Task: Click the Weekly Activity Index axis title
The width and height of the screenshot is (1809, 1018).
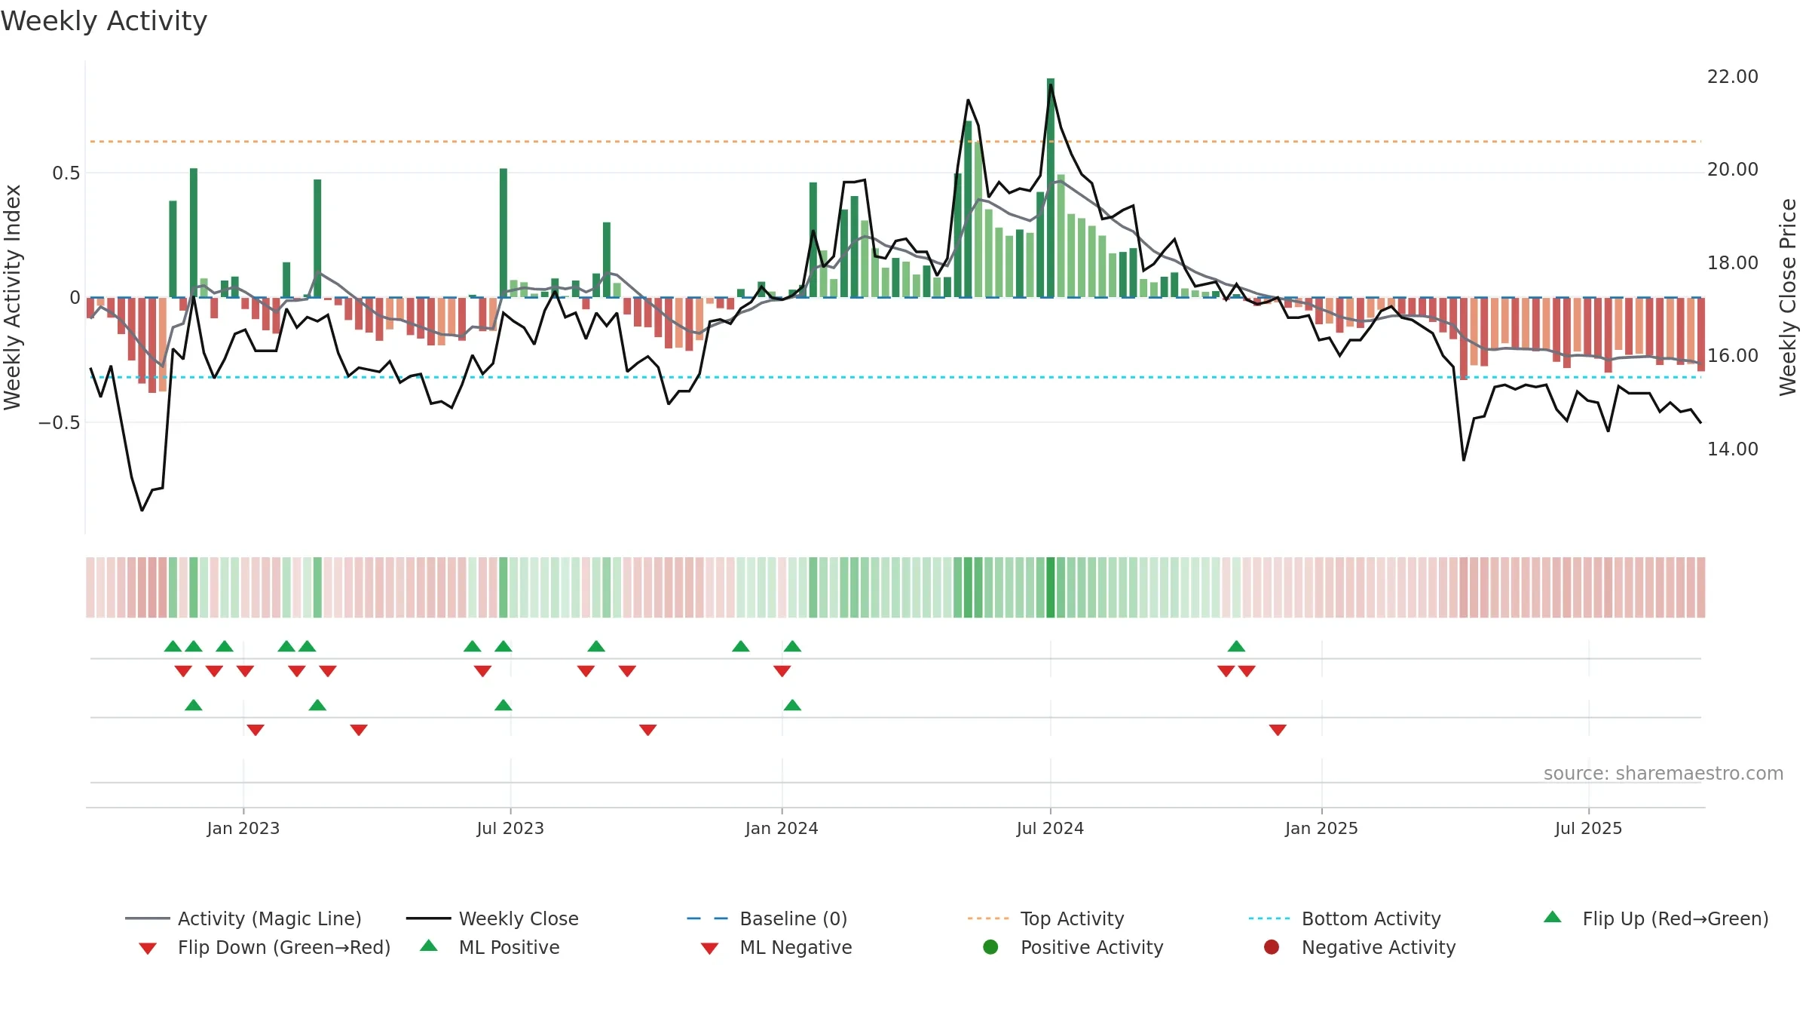Action: (x=12, y=297)
